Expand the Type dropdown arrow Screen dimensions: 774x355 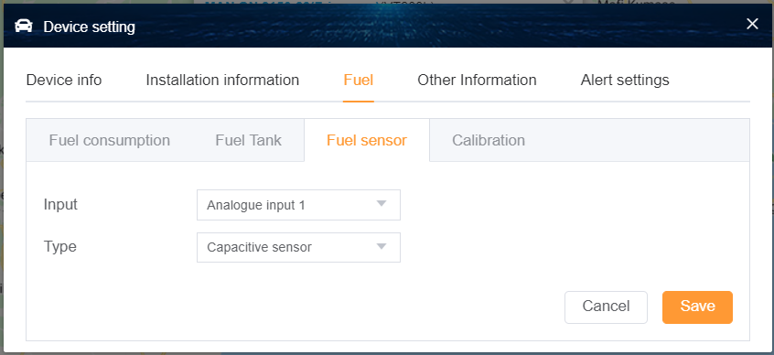point(381,246)
